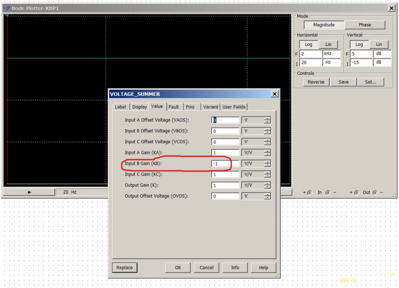Switch to the User Fields tab
This screenshot has width=399, height=288.
click(x=234, y=107)
